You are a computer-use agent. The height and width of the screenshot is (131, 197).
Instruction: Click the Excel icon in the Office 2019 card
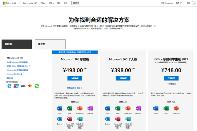pyautogui.click(x=166, y=108)
